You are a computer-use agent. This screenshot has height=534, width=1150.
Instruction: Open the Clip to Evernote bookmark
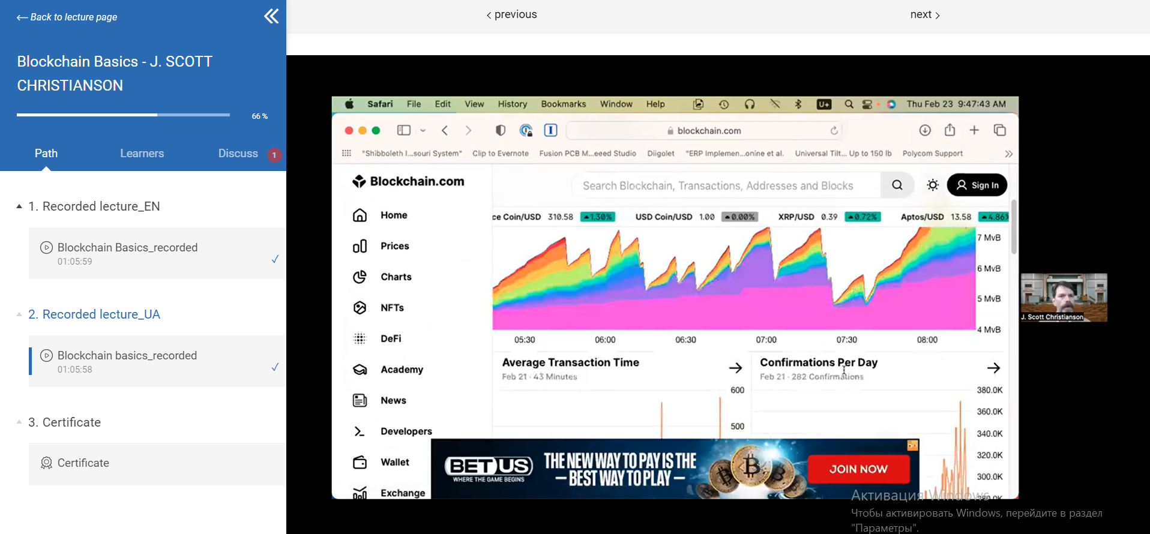(501, 154)
